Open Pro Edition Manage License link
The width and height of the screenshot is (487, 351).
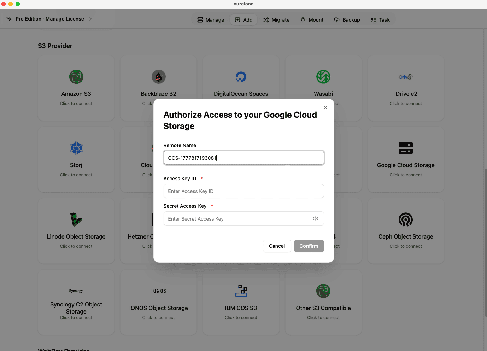[x=50, y=19]
